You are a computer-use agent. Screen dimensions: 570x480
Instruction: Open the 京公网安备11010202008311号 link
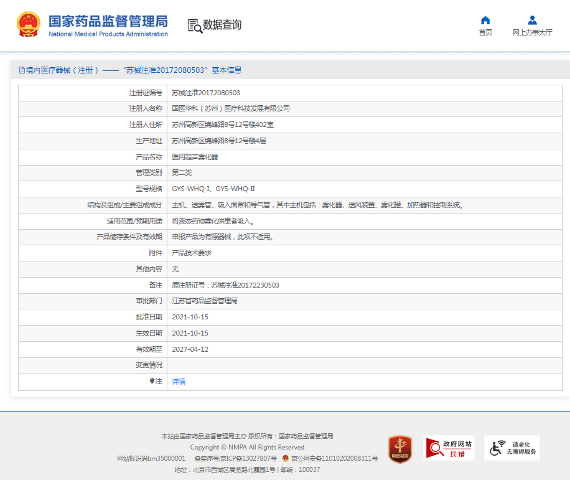click(334, 458)
